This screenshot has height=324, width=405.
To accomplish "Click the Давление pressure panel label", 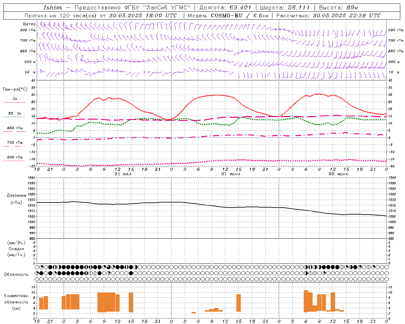I will pyautogui.click(x=16, y=196).
